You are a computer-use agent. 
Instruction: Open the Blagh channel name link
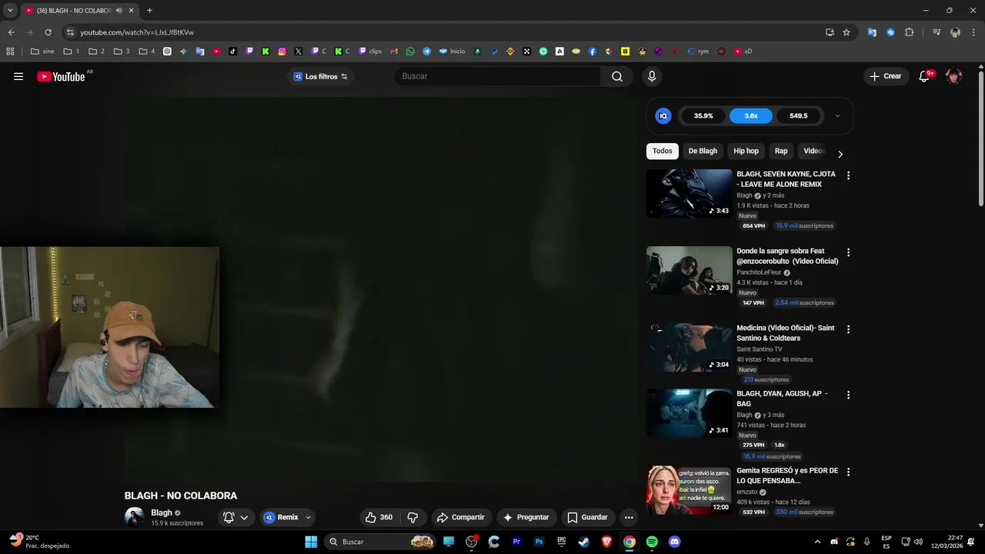[x=162, y=512]
